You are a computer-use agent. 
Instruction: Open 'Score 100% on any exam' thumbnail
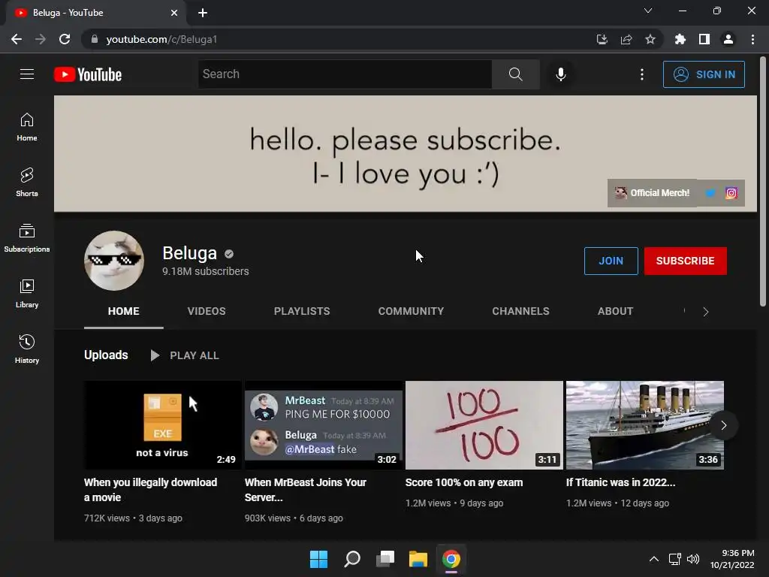click(x=484, y=425)
